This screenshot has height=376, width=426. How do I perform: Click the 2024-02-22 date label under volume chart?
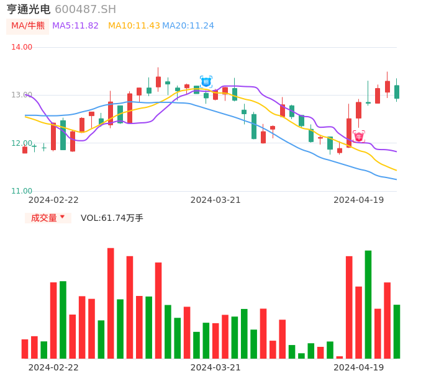click(x=53, y=367)
